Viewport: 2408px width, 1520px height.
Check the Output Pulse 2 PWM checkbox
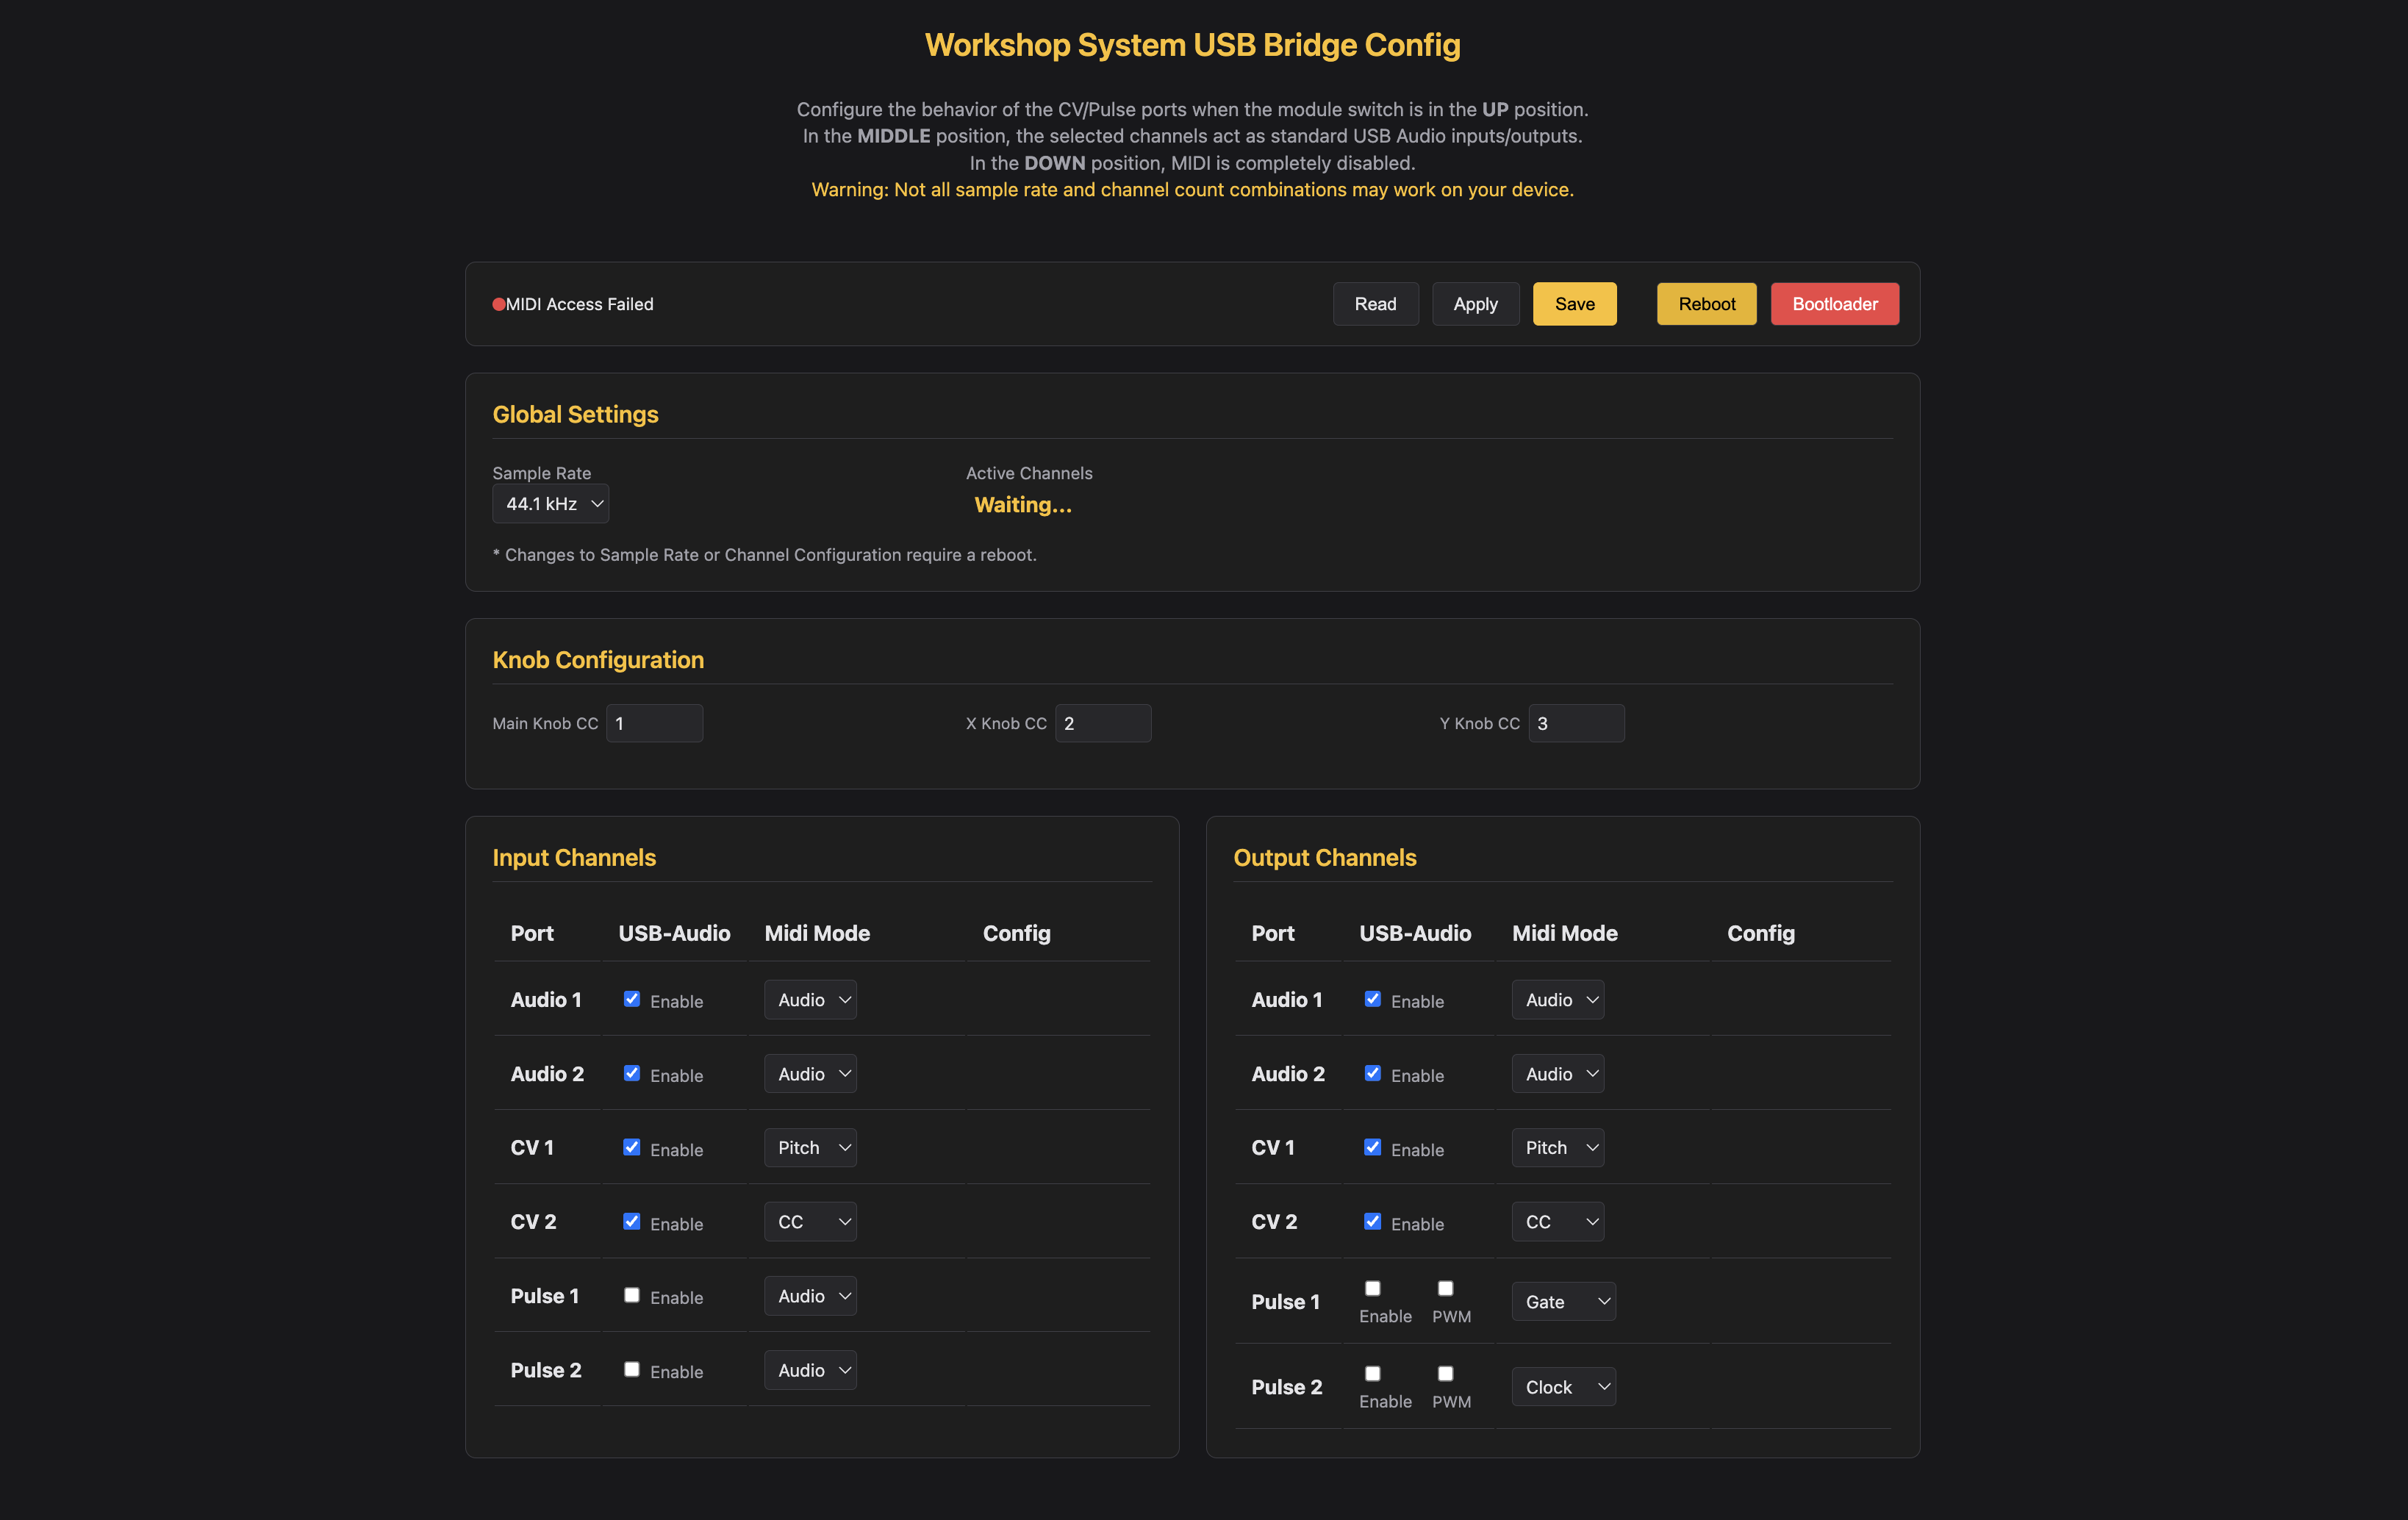coord(1446,1373)
